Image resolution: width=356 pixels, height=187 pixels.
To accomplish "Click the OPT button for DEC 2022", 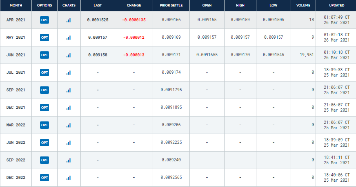I will pyautogui.click(x=44, y=178).
